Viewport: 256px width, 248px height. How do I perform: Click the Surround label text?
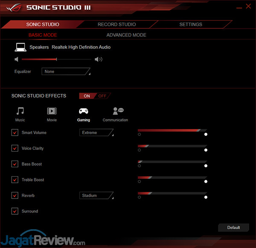click(x=30, y=211)
